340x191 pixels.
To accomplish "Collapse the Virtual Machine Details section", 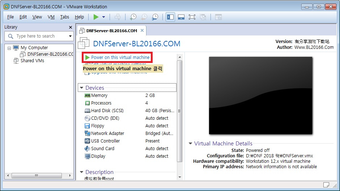I will 190,143.
